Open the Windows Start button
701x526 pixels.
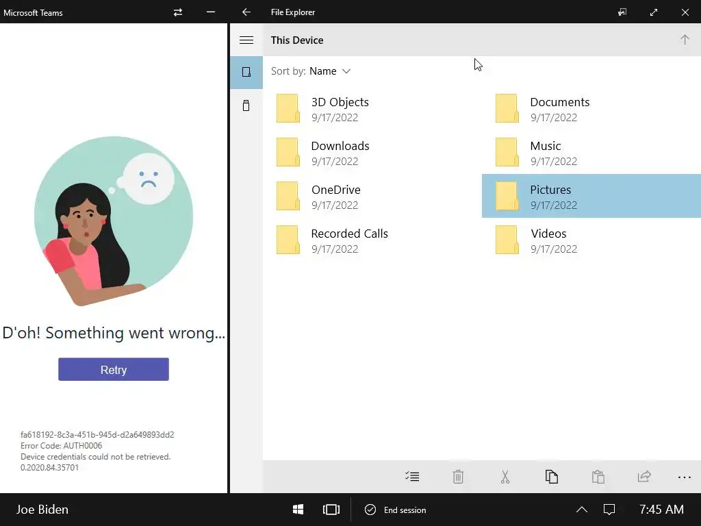(x=298, y=510)
